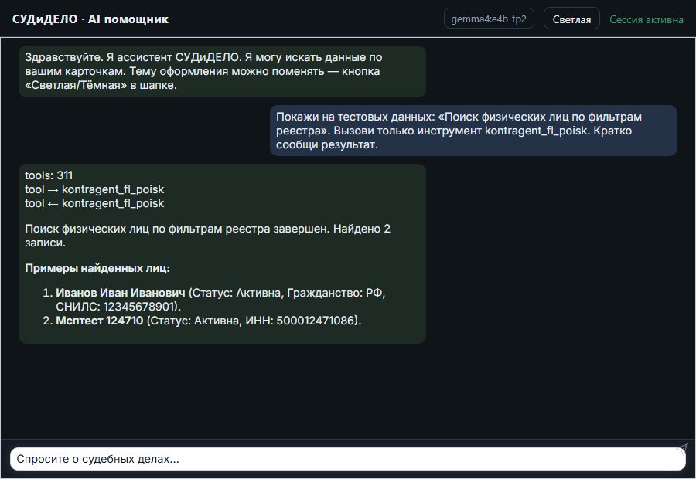Click the user request mentioning Поиск физических лиц
This screenshot has width=696, height=479.
point(473,131)
